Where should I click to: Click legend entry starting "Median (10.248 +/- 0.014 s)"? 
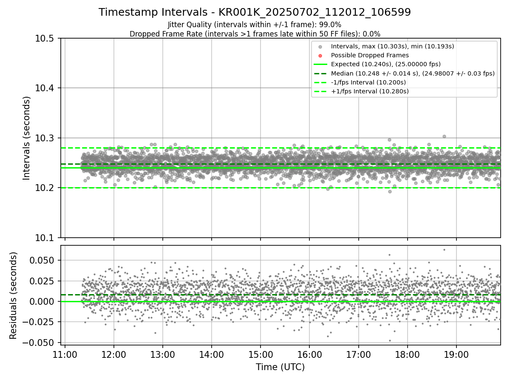click(x=413, y=73)
